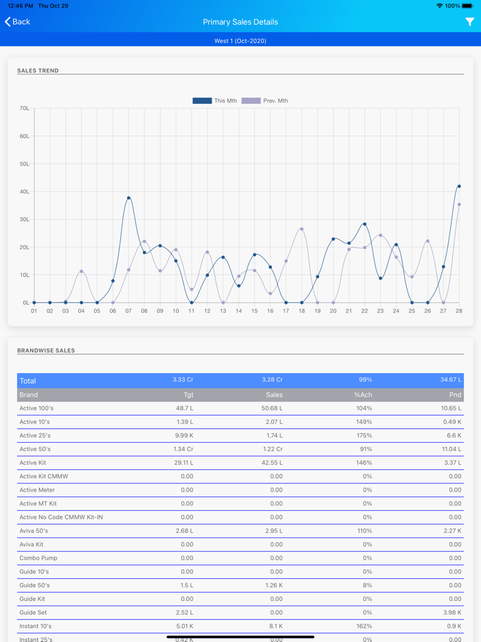The image size is (481, 642).
Task: Tap the 'West 1 (Oct-2020)' banner
Action: click(x=240, y=41)
